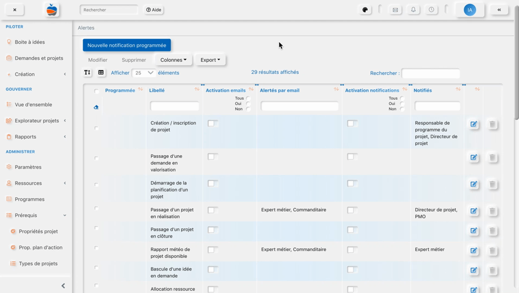Toggle email activation for Bascule d'une idée en demande
519x293 pixels.
click(213, 270)
